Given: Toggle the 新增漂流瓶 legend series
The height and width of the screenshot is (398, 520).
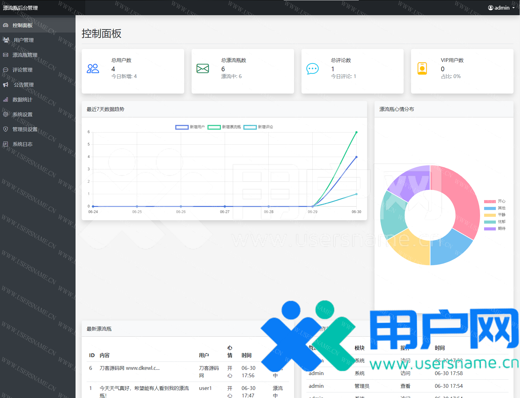Looking at the screenshot, I should (x=214, y=127).
